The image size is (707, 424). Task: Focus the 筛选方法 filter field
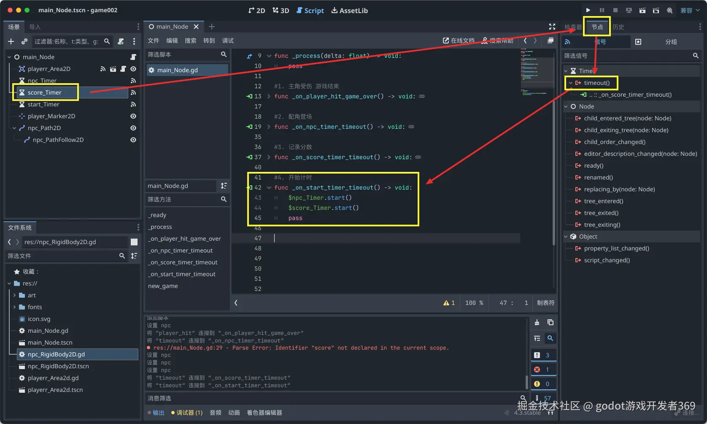(x=182, y=199)
